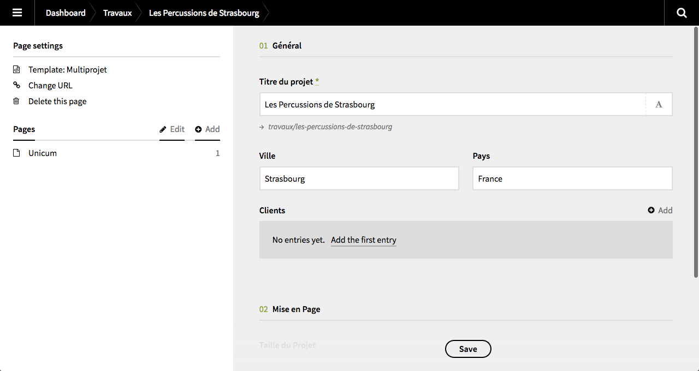Click the chain icon beside Change URL
Viewport: 699px width, 371px height.
point(17,86)
